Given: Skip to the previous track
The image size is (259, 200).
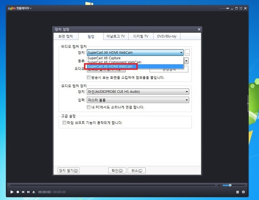Looking at the screenshot, I should [x=23, y=192].
